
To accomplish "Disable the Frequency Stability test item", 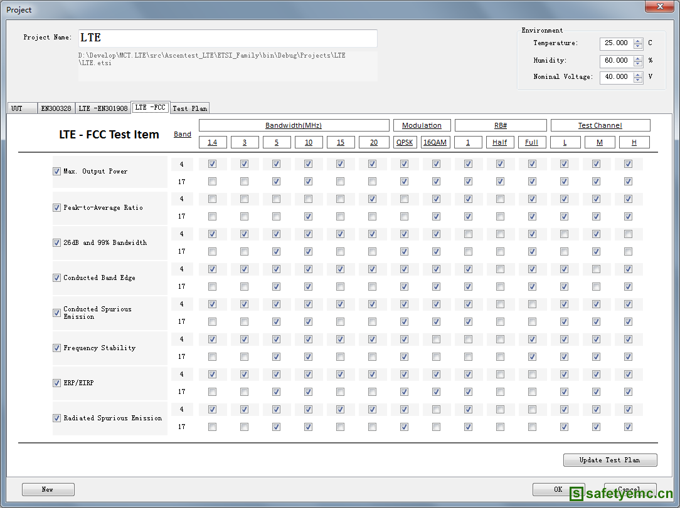I will 57,348.
